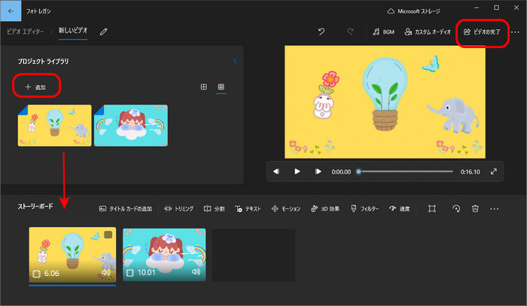The width and height of the screenshot is (527, 306).
Task: Switch library to medium thumbnail view
Action: (x=204, y=87)
